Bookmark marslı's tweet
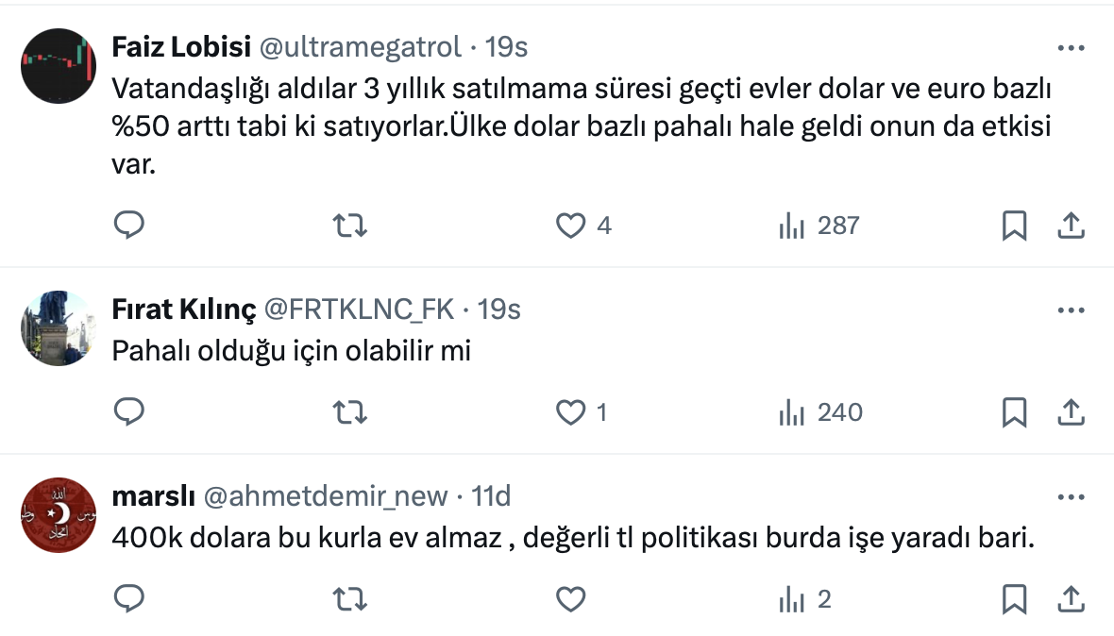This screenshot has width=1114, height=636. (1014, 599)
